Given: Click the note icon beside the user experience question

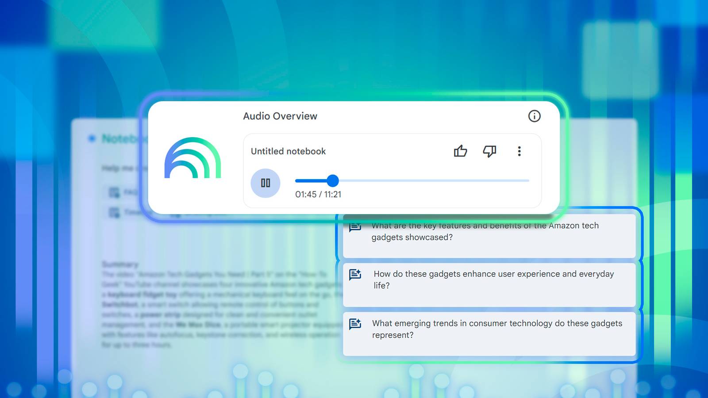Looking at the screenshot, I should click(355, 275).
